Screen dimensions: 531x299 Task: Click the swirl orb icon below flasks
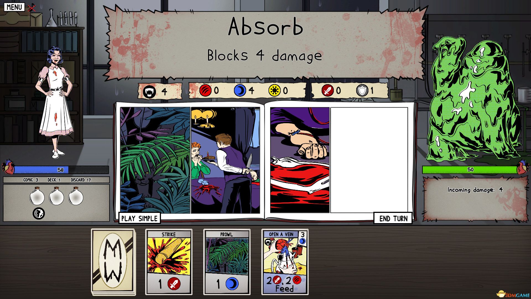click(x=39, y=213)
